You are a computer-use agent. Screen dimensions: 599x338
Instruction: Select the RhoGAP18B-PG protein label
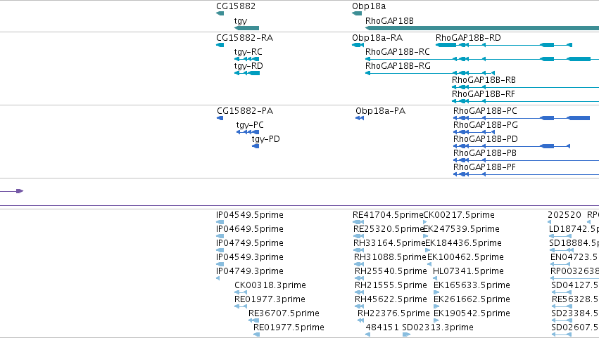click(486, 125)
